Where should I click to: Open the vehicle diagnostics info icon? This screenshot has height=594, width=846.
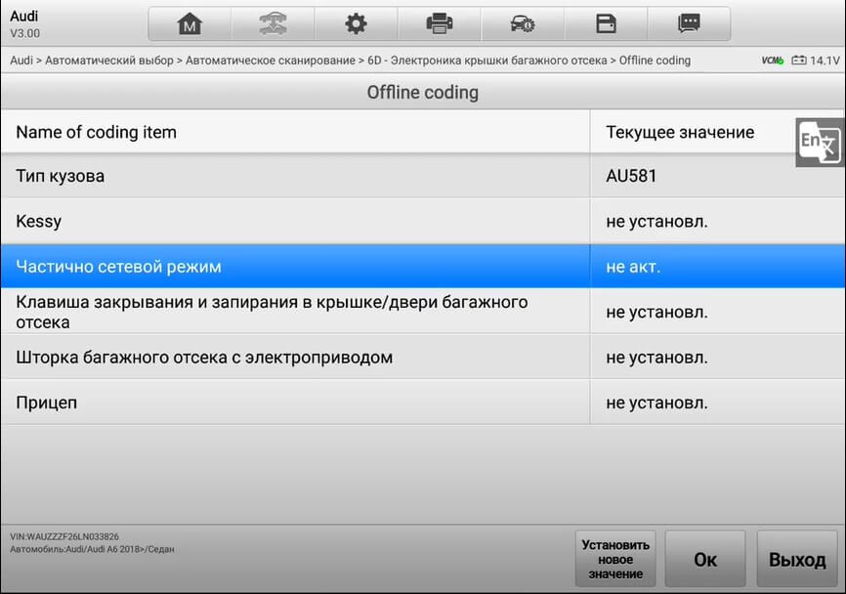[x=523, y=23]
